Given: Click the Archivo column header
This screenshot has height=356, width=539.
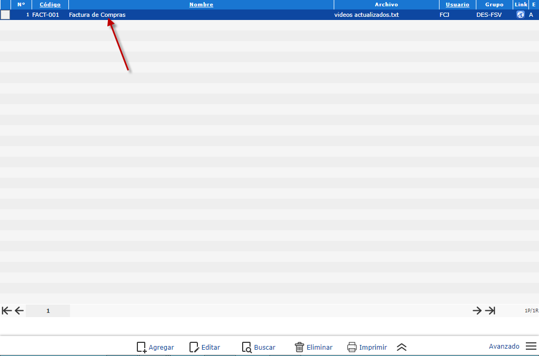Looking at the screenshot, I should pos(386,4).
